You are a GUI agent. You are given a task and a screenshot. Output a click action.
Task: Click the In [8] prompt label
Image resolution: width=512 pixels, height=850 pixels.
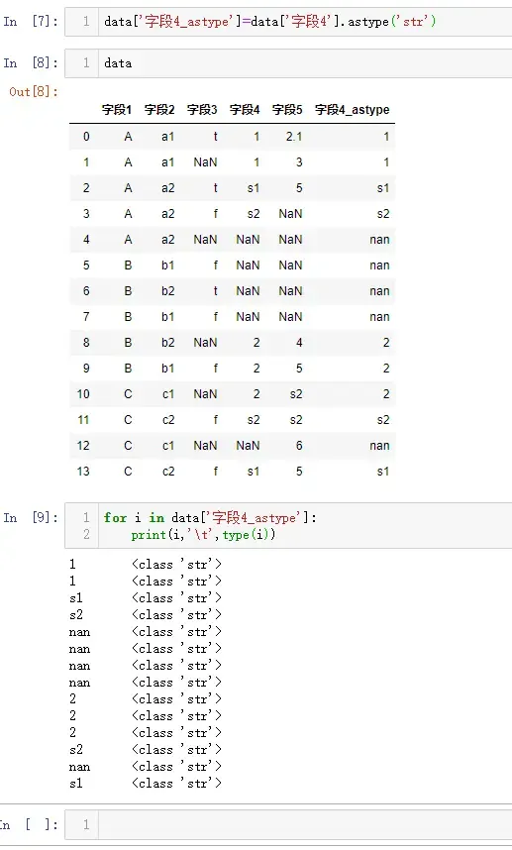[31, 62]
